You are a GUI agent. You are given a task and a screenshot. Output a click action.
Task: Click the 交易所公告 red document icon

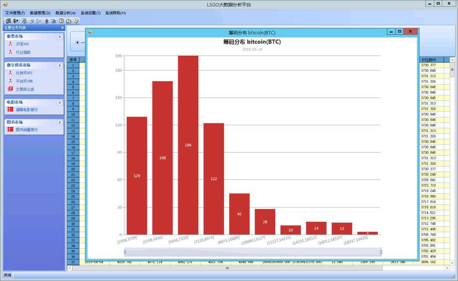click(10, 89)
